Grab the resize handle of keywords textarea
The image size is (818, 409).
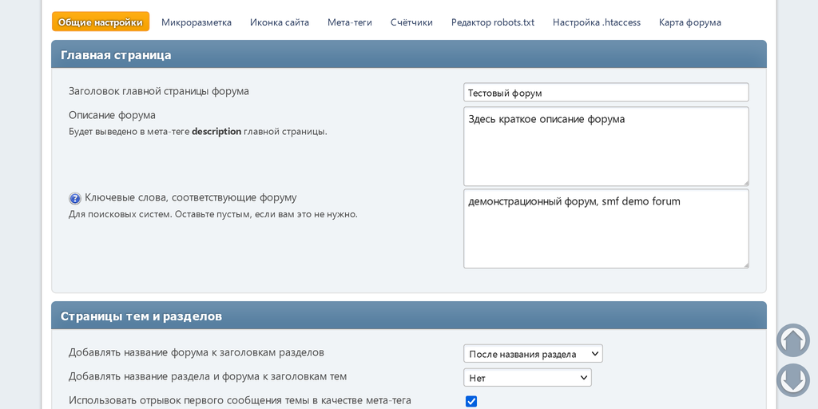point(745,264)
